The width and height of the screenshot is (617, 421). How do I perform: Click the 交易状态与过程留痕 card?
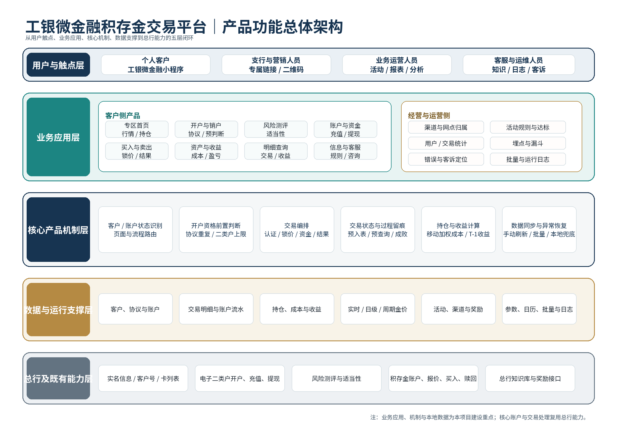(378, 230)
